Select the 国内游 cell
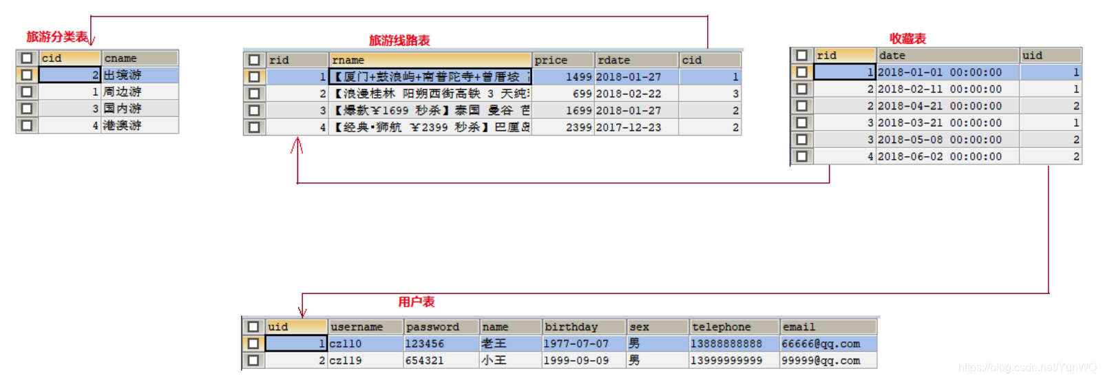The height and width of the screenshot is (380, 1103). [x=140, y=108]
